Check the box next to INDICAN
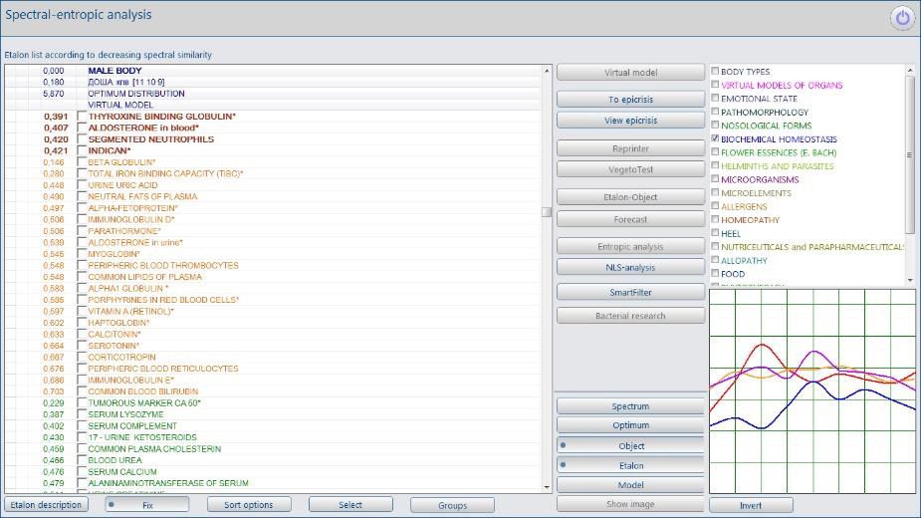 click(x=82, y=151)
